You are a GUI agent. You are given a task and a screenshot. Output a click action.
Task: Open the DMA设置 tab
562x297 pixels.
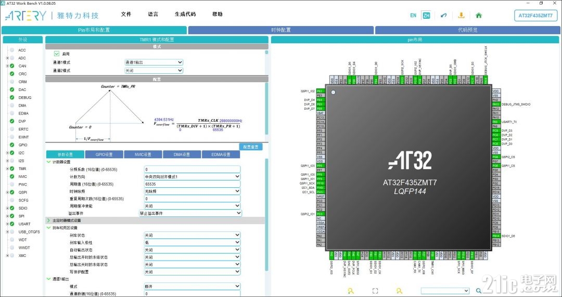pyautogui.click(x=182, y=154)
